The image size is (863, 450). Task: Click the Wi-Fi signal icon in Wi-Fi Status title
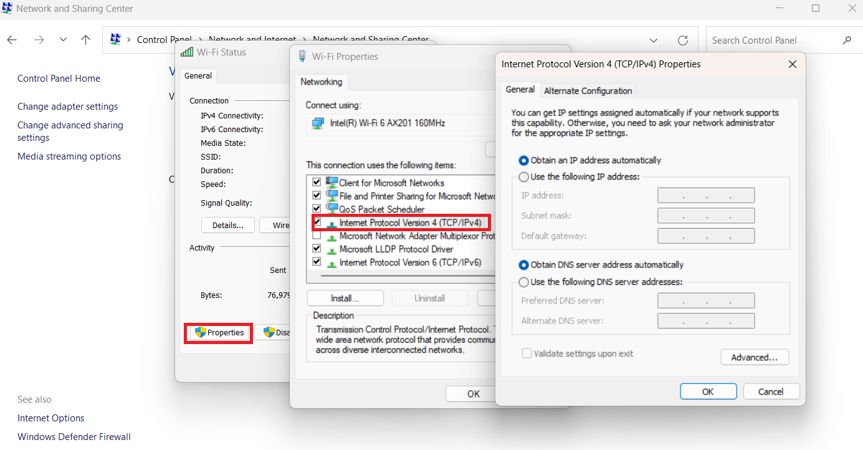[187, 52]
